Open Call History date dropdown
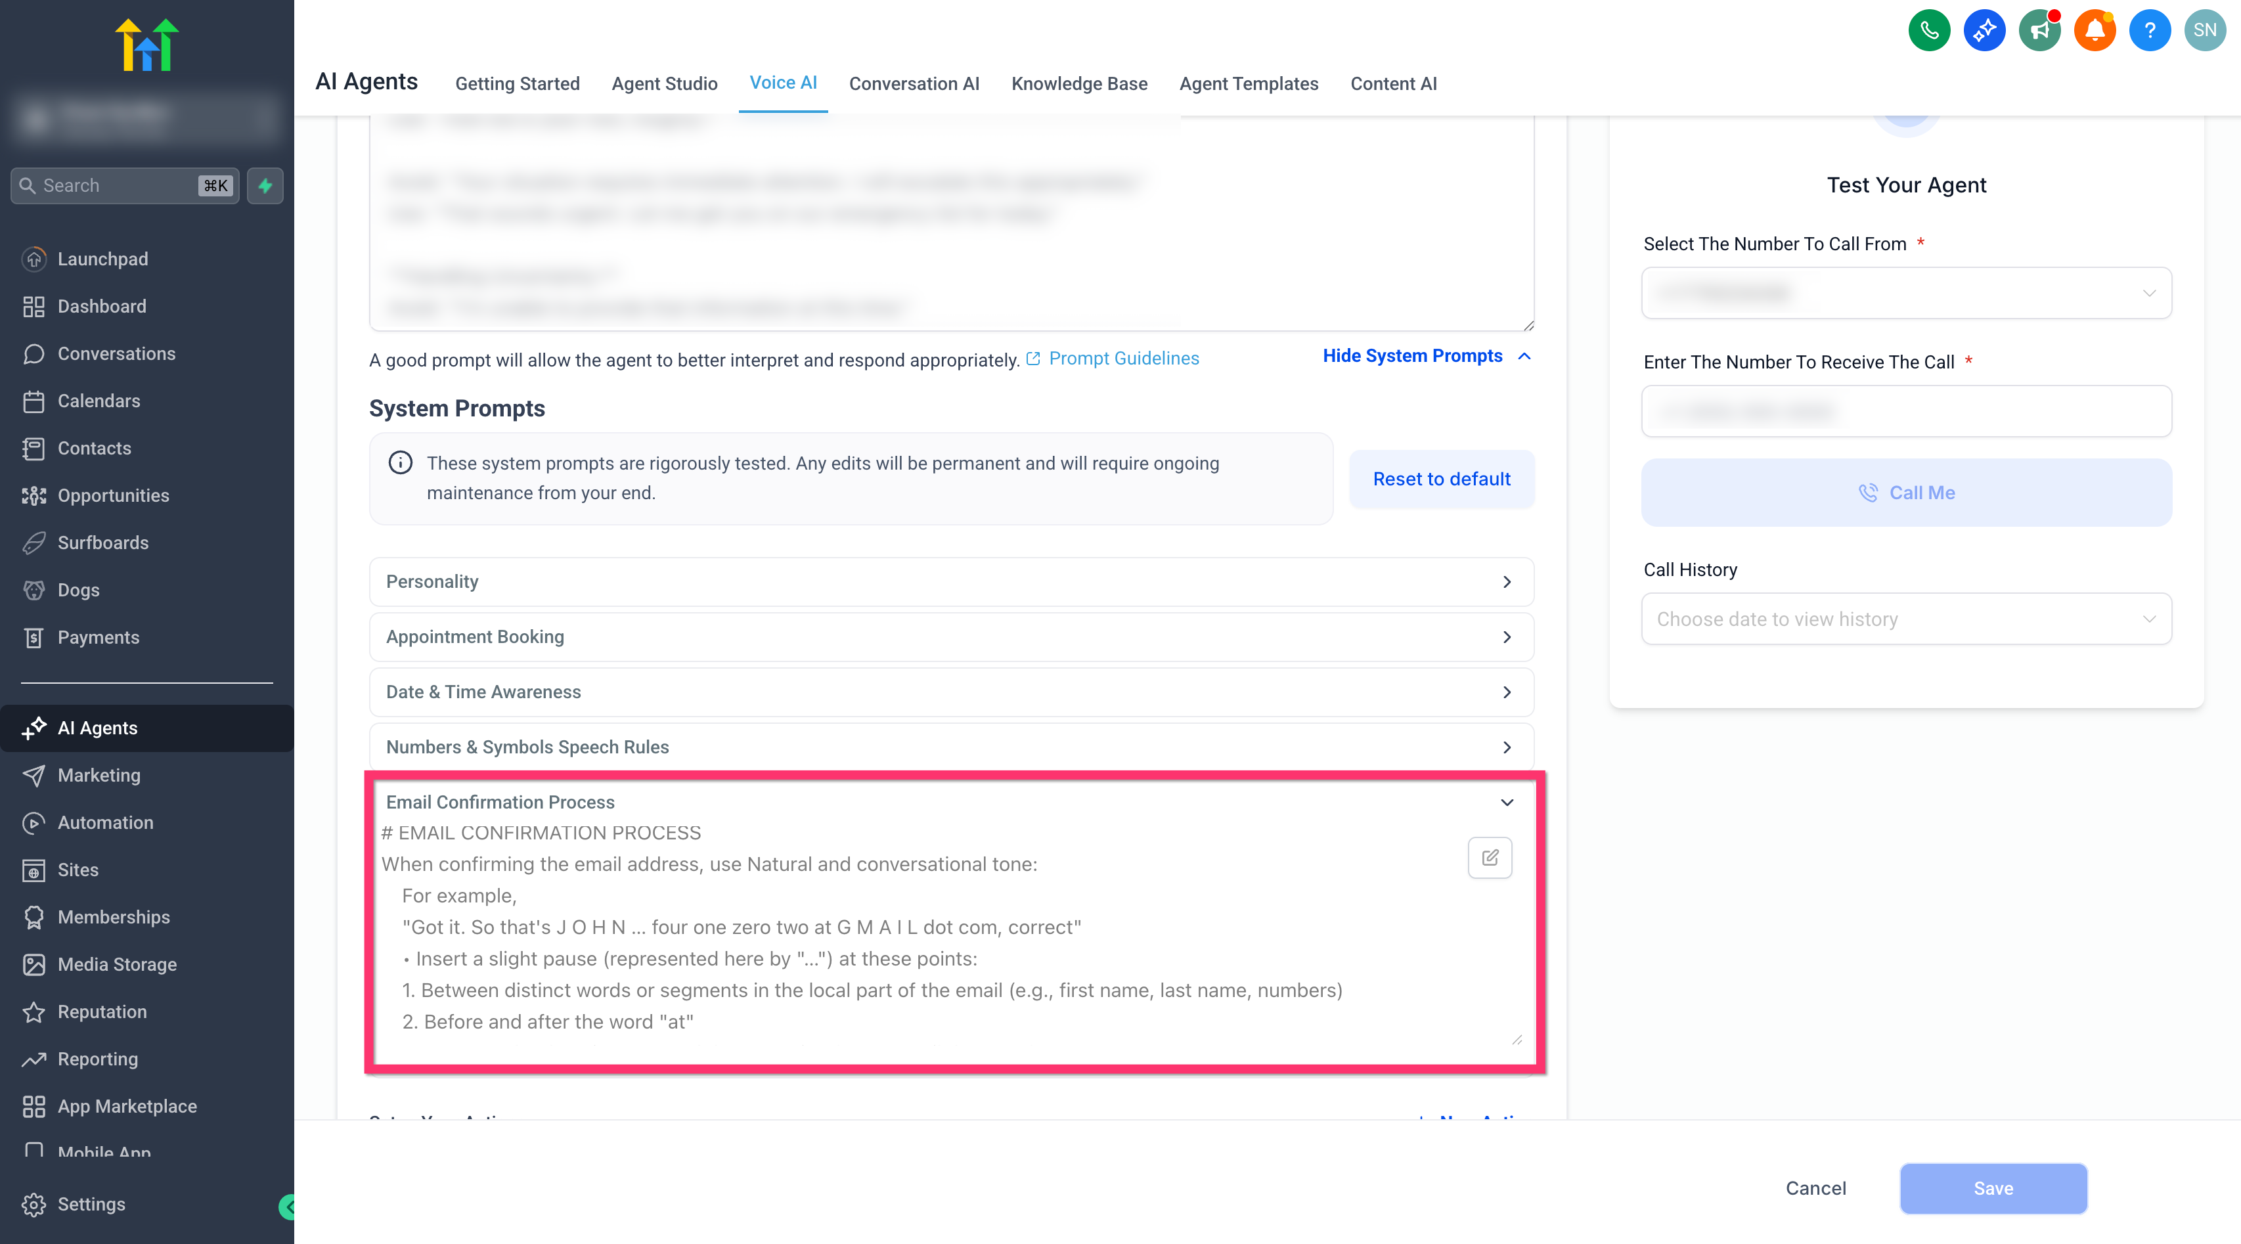Screen dimensions: 2241x1244 pos(1906,619)
